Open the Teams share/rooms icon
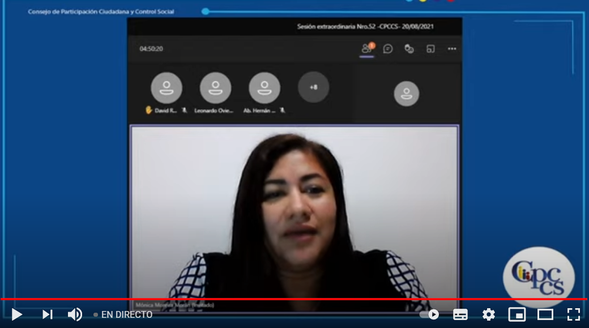 (430, 49)
